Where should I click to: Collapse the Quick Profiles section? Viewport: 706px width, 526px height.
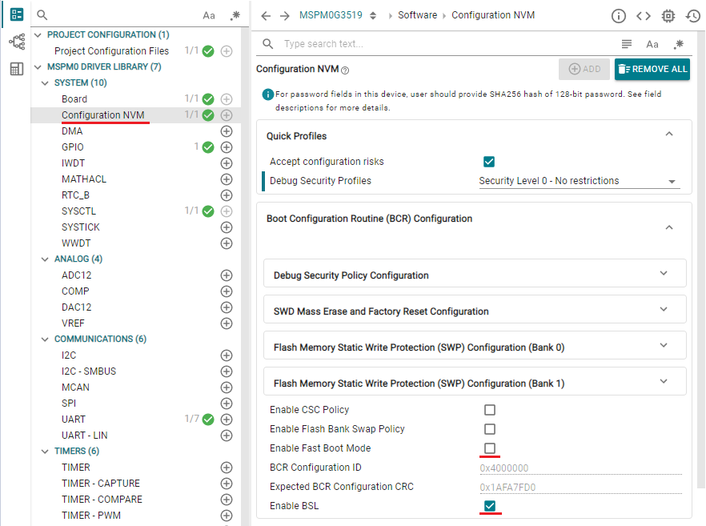click(669, 135)
